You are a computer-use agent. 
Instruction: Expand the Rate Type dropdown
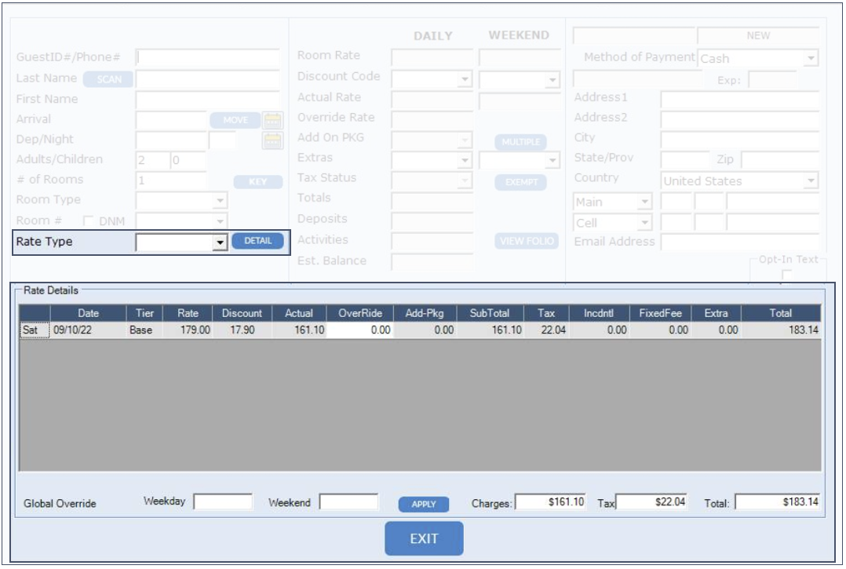click(221, 243)
